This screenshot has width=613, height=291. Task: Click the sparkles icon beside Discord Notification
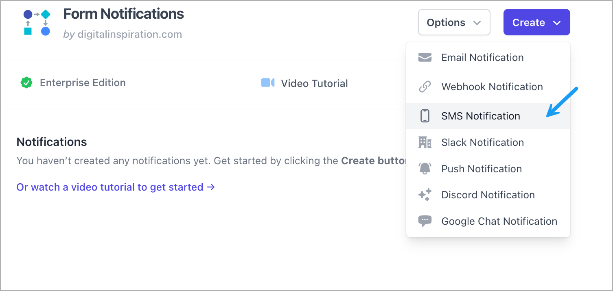pyautogui.click(x=425, y=195)
